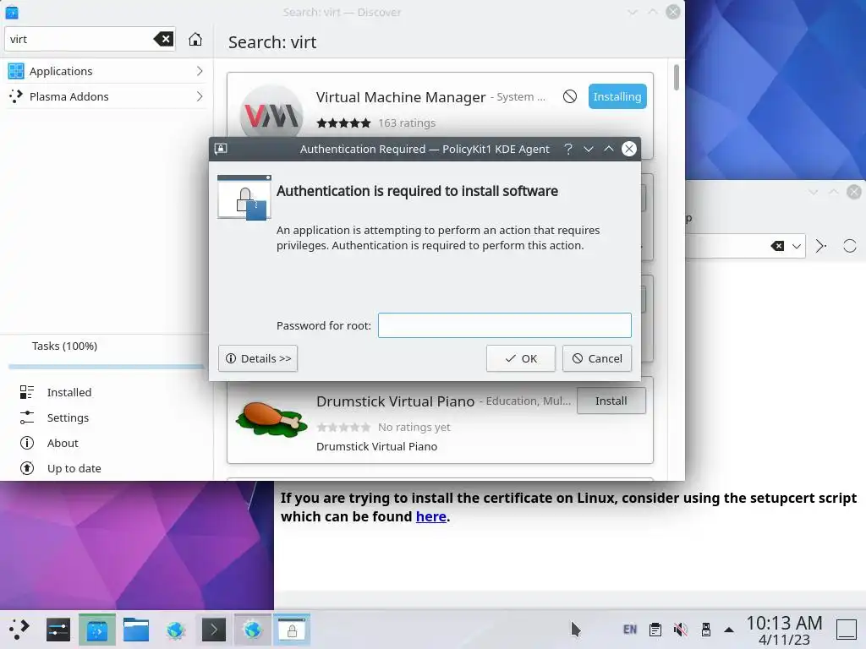The height and width of the screenshot is (649, 866).
Task: Click the Discover app icon in titlebar
Action: pyautogui.click(x=12, y=12)
